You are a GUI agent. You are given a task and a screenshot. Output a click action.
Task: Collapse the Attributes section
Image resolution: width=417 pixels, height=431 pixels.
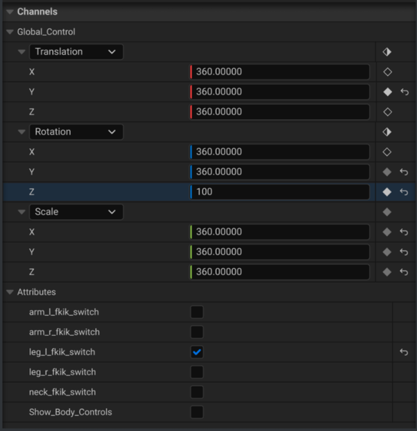tap(9, 292)
